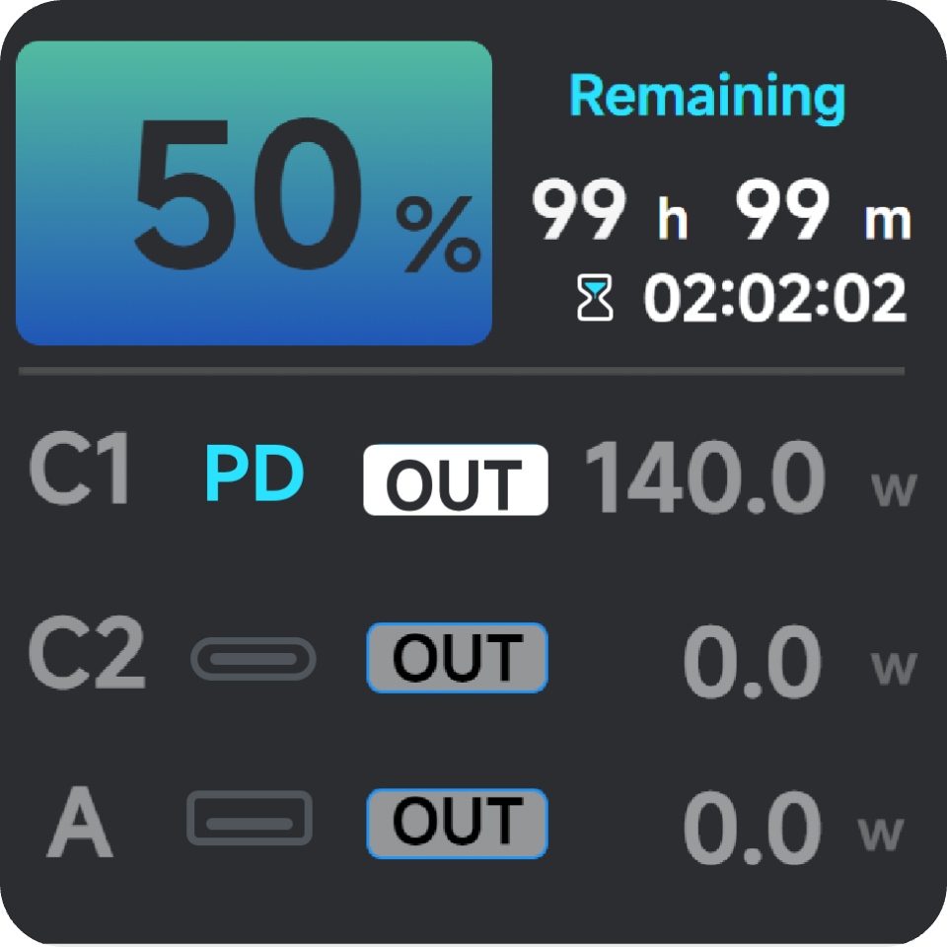Click the 02:02:02 countdown timer
Viewport: 947px width, 947px height.
tap(774, 298)
